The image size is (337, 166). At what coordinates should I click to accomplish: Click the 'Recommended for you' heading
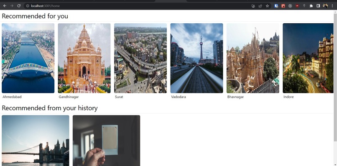35,16
